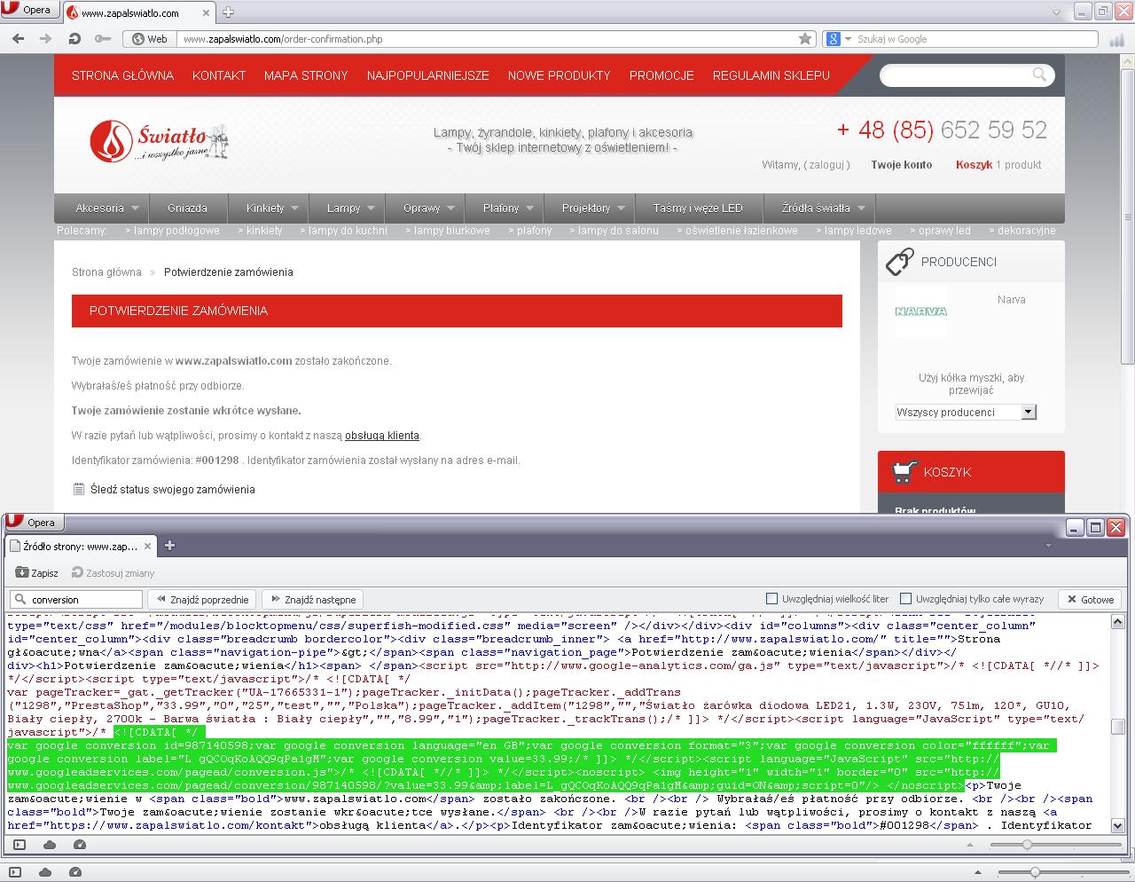Click the Szukaj w Google search field
Screen dimensions: 1135x882
[975, 39]
